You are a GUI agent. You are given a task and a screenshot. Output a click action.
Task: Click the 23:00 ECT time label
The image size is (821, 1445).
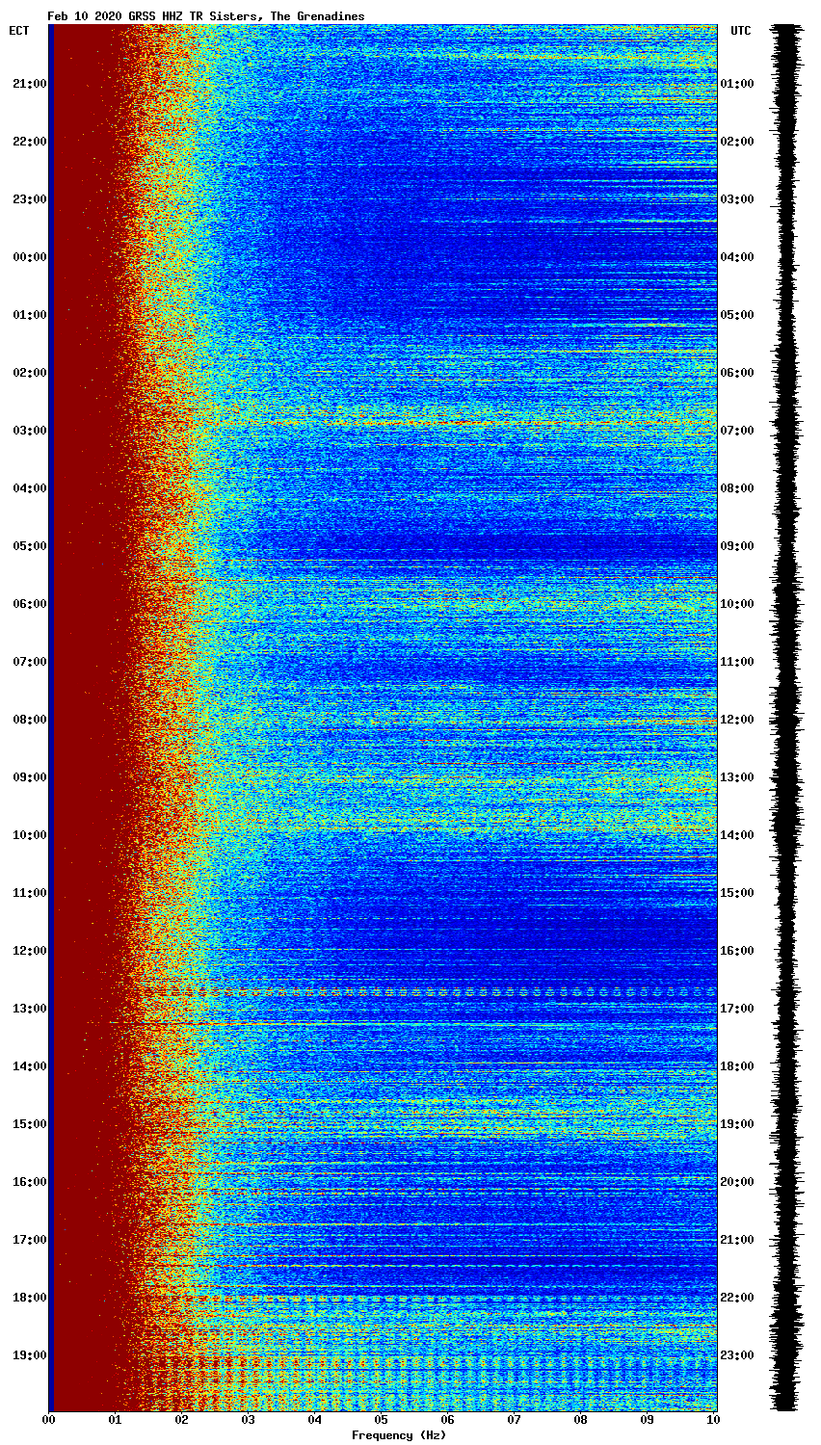tap(28, 199)
